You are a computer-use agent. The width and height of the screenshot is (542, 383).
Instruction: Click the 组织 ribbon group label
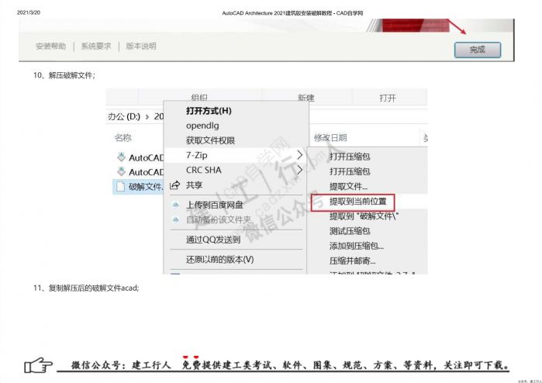(x=199, y=98)
